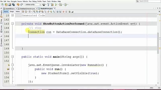Click the Debug Project toolbar icon
The height and width of the screenshot is (90, 161).
pos(61,4)
